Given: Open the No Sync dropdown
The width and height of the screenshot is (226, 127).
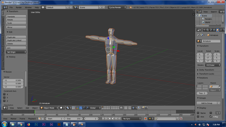Looking at the screenshot, I should 132,119.
